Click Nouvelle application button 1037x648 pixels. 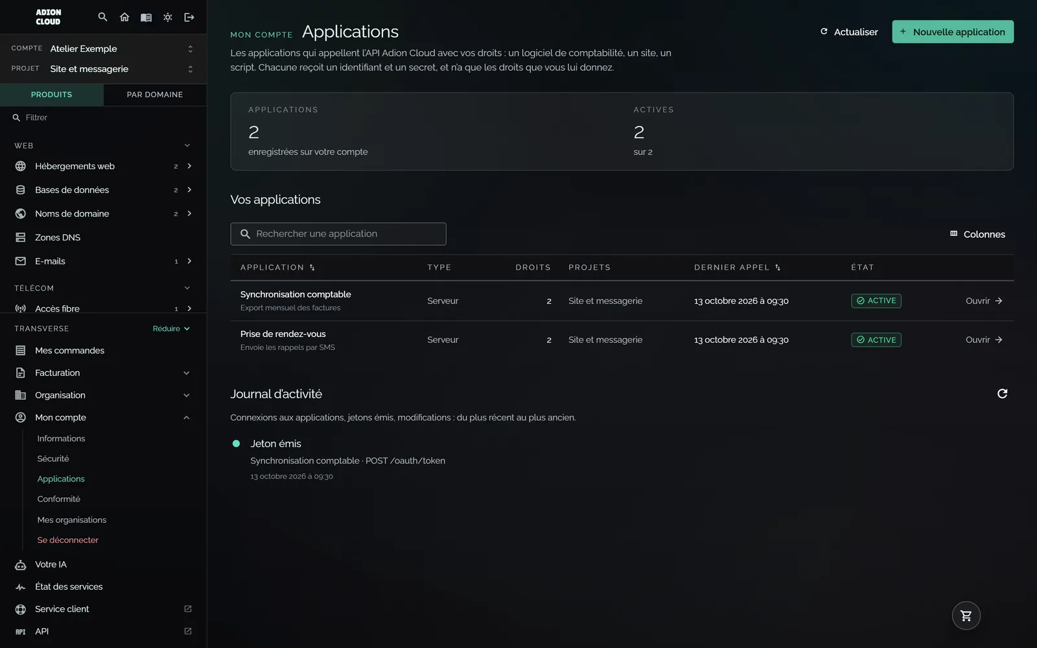[953, 32]
